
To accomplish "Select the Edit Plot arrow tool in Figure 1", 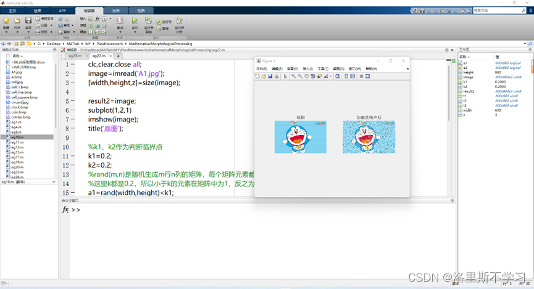I will click(x=285, y=76).
